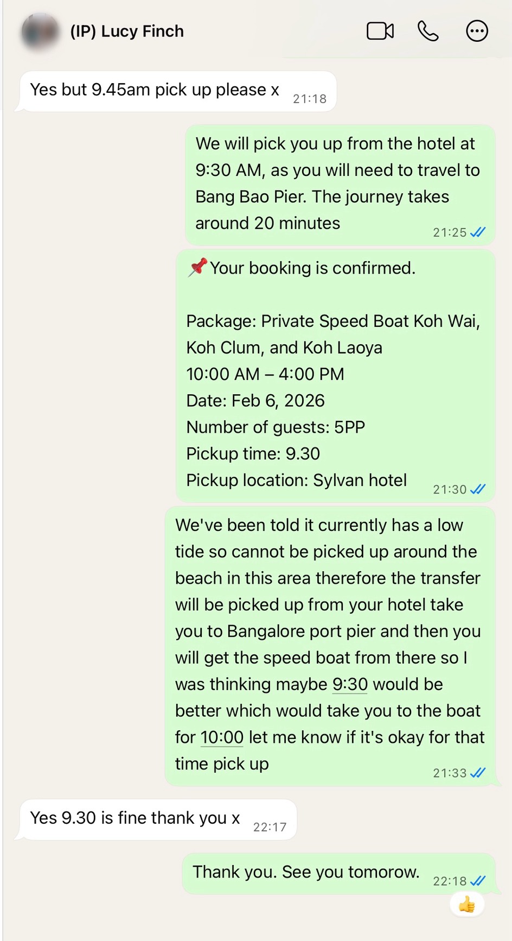This screenshot has height=941, width=512.
Task: Select the "Thank you. See you tomorow" message
Action: pos(306,872)
